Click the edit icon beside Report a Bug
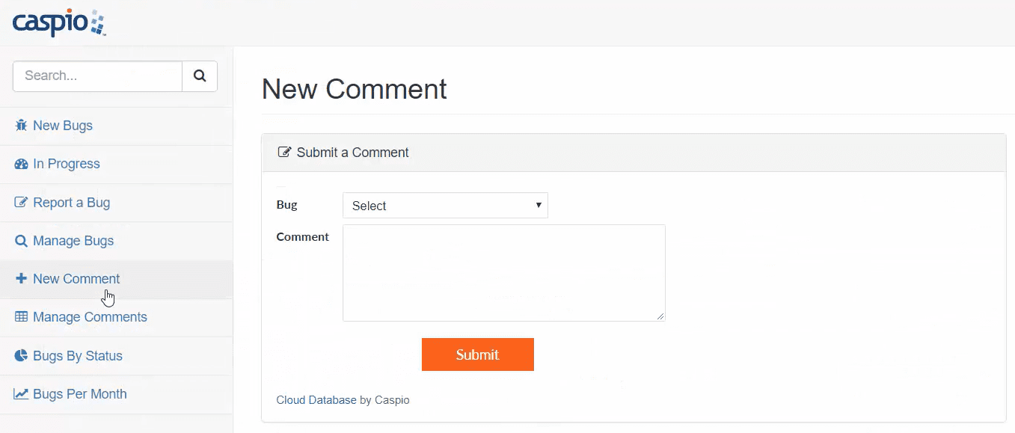 click(21, 203)
